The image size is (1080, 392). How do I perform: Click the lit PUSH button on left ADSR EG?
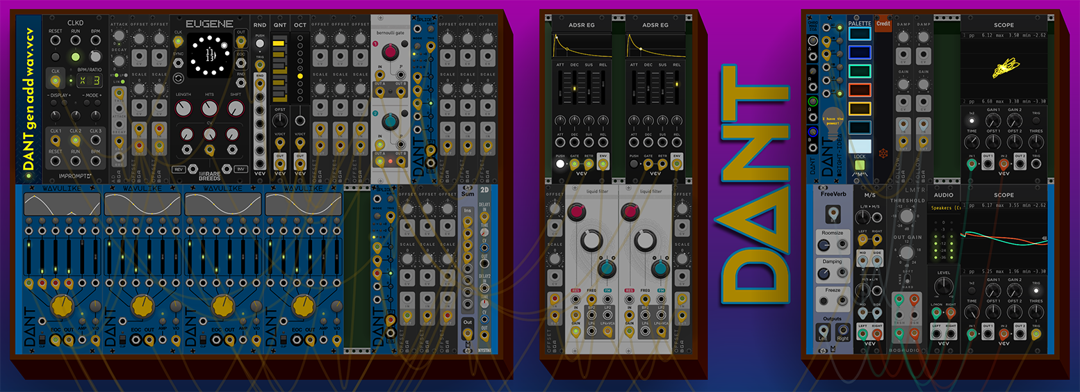pyautogui.click(x=560, y=165)
